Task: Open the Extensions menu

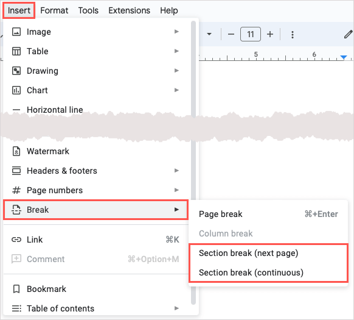Action: (129, 10)
